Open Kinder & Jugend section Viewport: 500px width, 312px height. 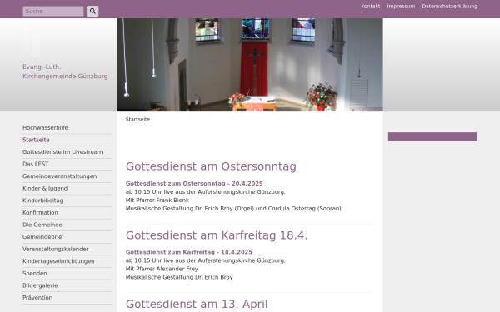[x=45, y=188]
